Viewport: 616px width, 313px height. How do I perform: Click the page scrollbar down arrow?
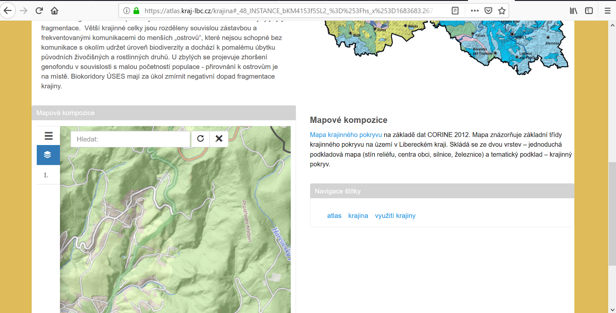(612, 309)
